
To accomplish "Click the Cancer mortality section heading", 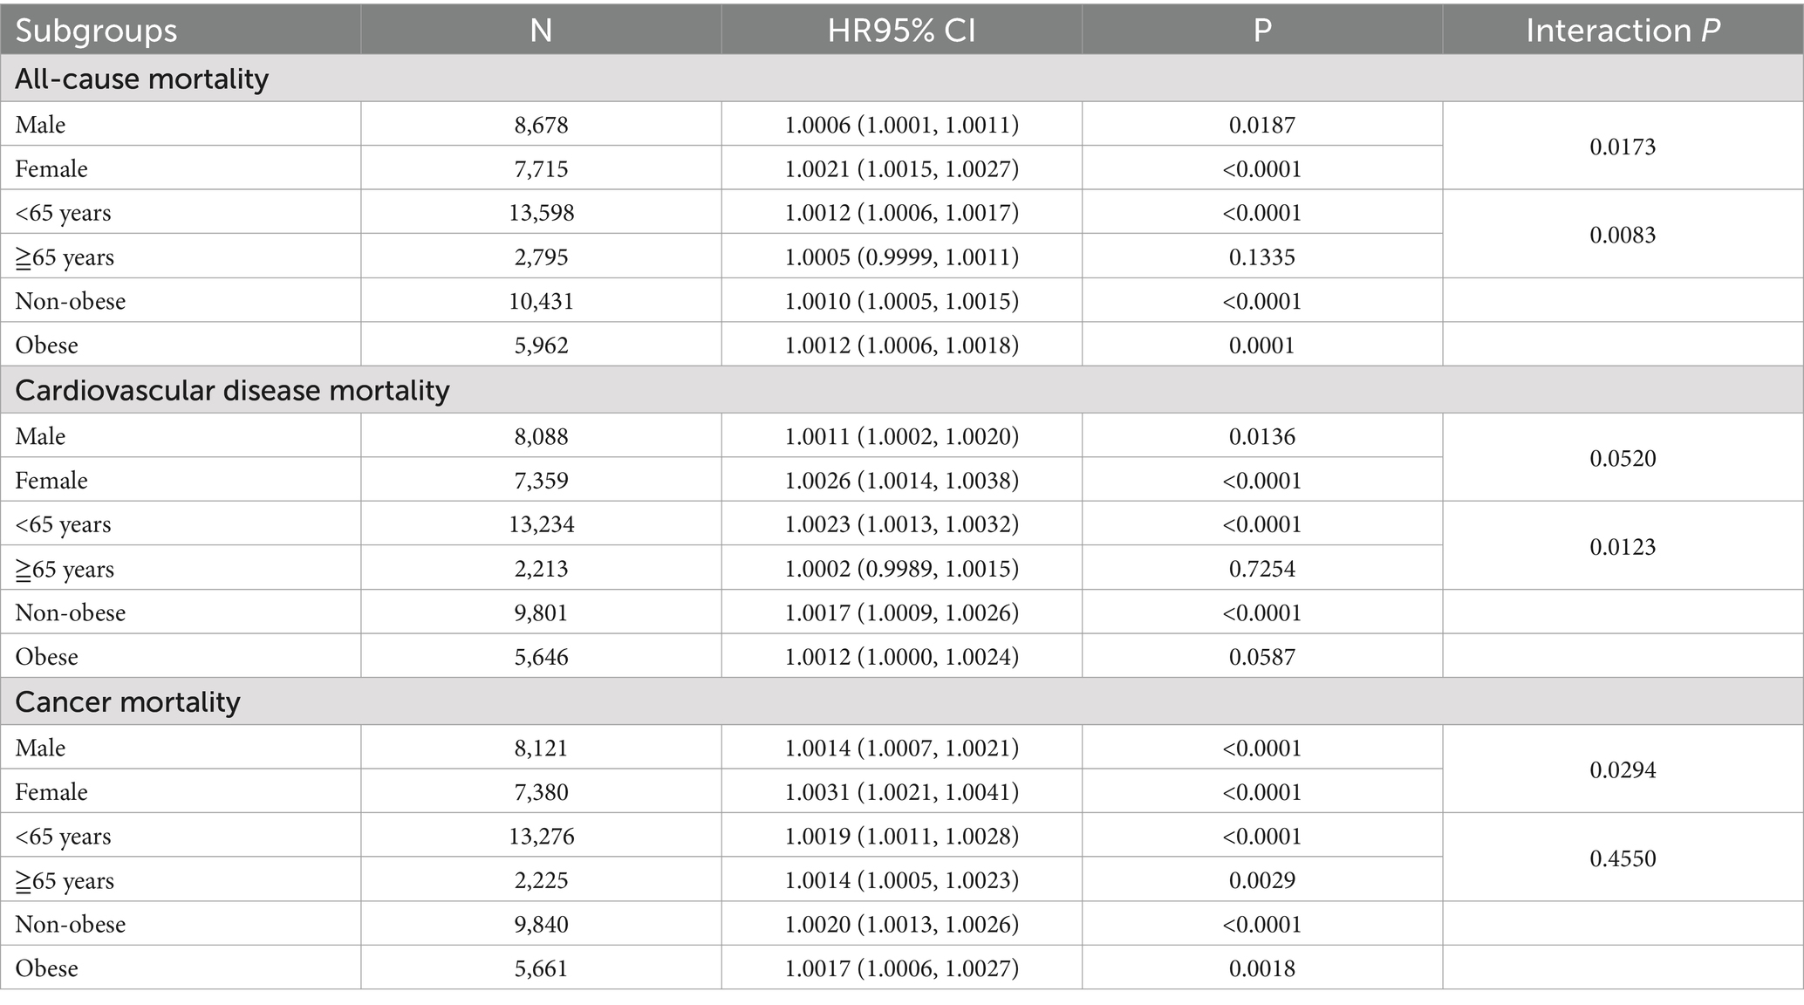I will [127, 701].
